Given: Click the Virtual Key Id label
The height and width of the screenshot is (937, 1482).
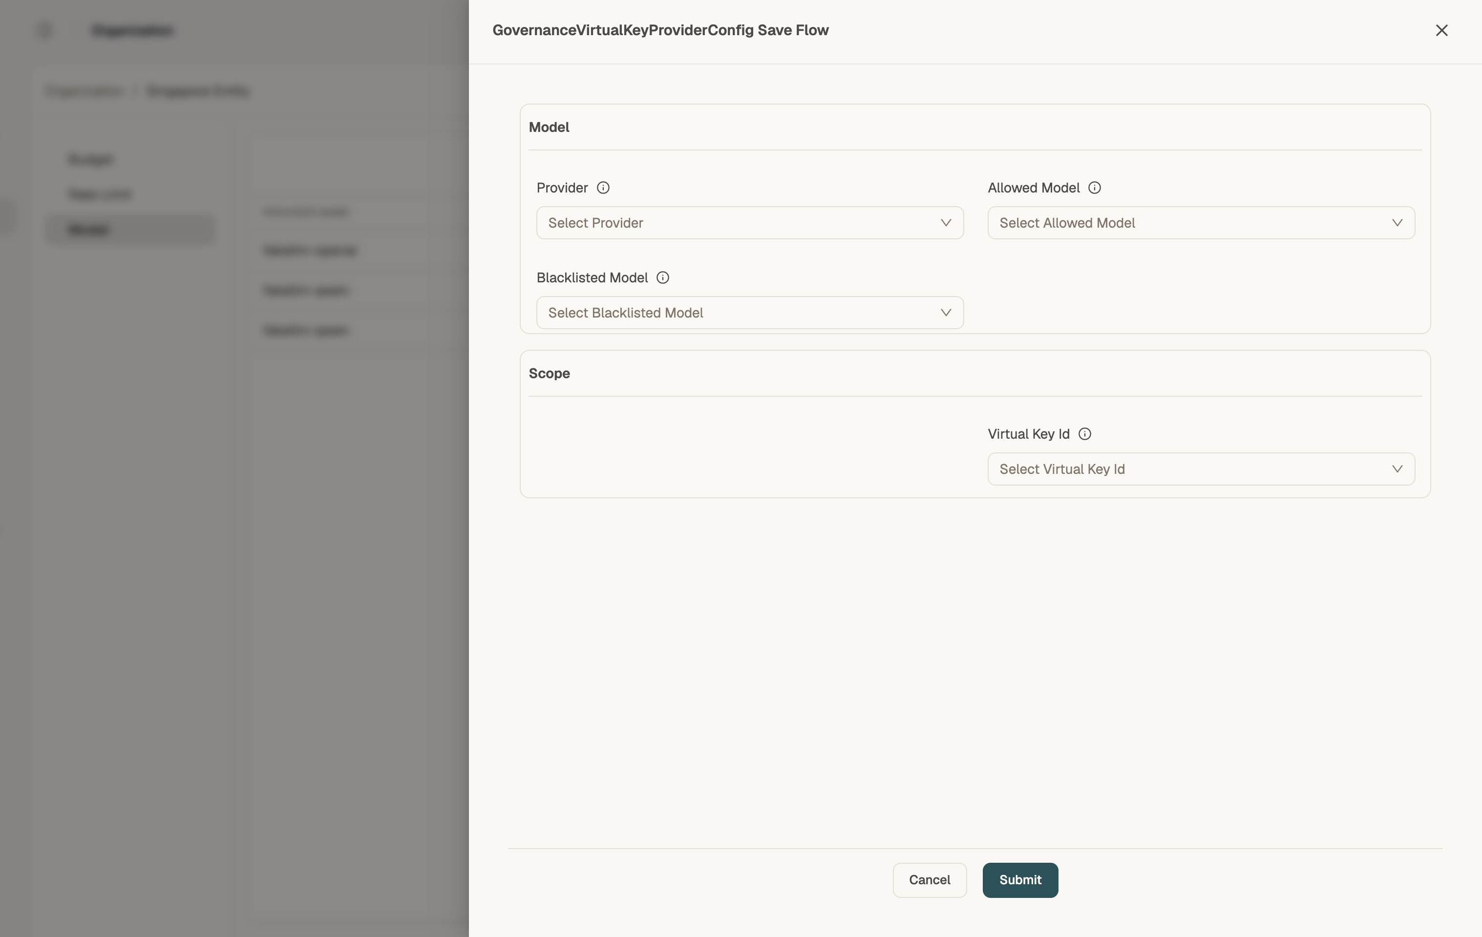Looking at the screenshot, I should coord(1028,434).
